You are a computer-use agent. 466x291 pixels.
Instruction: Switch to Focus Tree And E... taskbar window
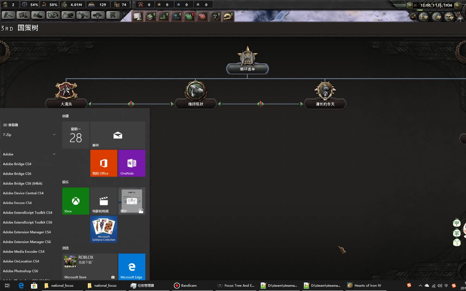pyautogui.click(x=236, y=286)
